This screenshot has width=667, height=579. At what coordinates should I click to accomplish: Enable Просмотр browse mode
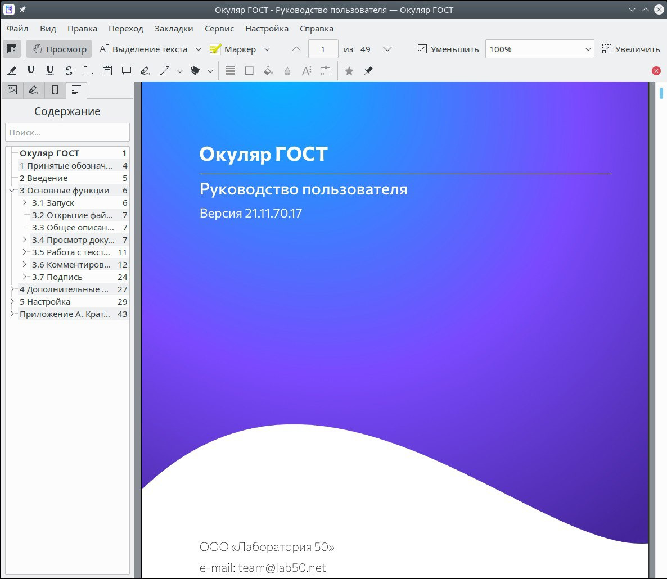click(x=60, y=49)
